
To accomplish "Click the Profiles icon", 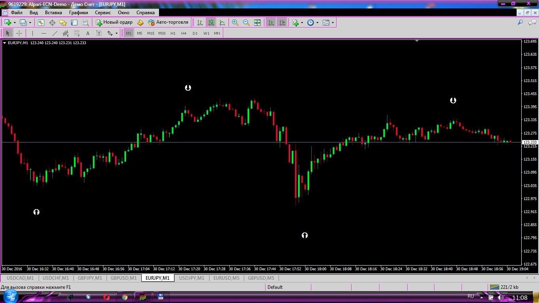I will (23, 22).
